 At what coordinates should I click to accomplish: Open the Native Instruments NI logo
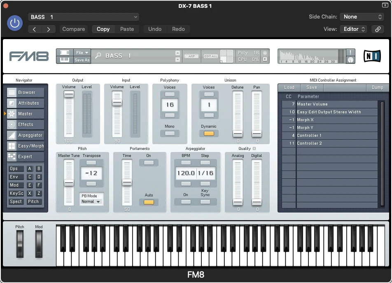pyautogui.click(x=372, y=56)
